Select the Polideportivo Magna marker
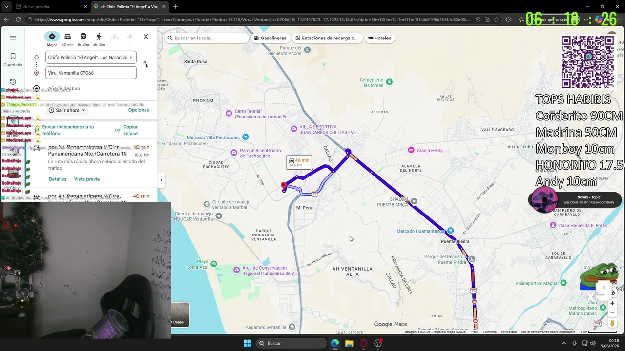The height and width of the screenshot is (351, 625). [x=563, y=283]
